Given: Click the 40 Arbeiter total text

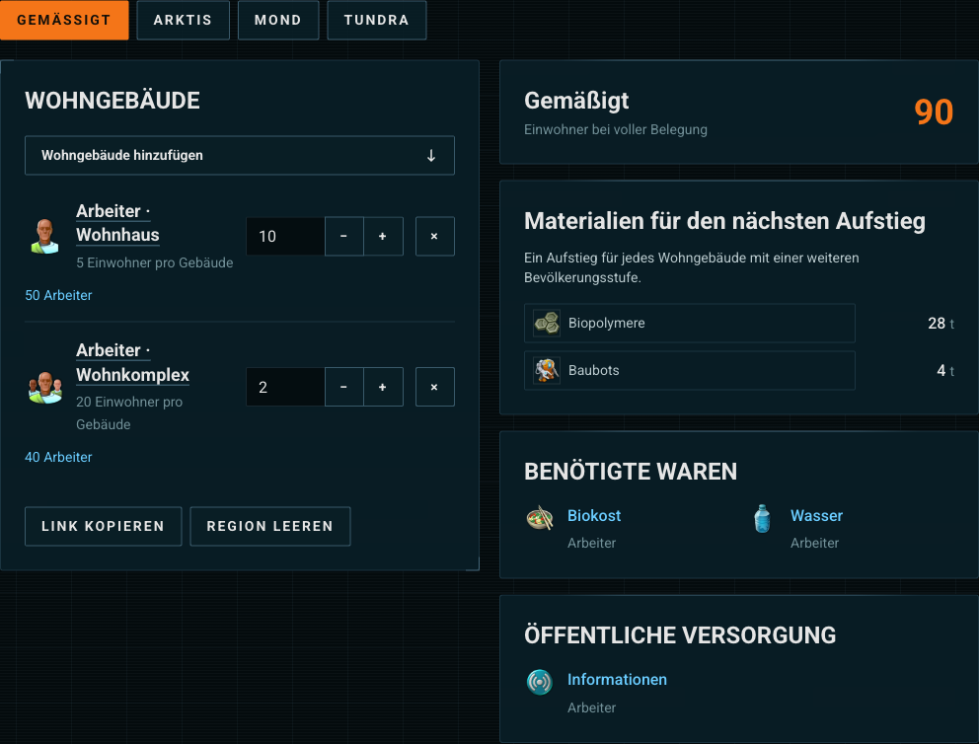Looking at the screenshot, I should tap(58, 457).
